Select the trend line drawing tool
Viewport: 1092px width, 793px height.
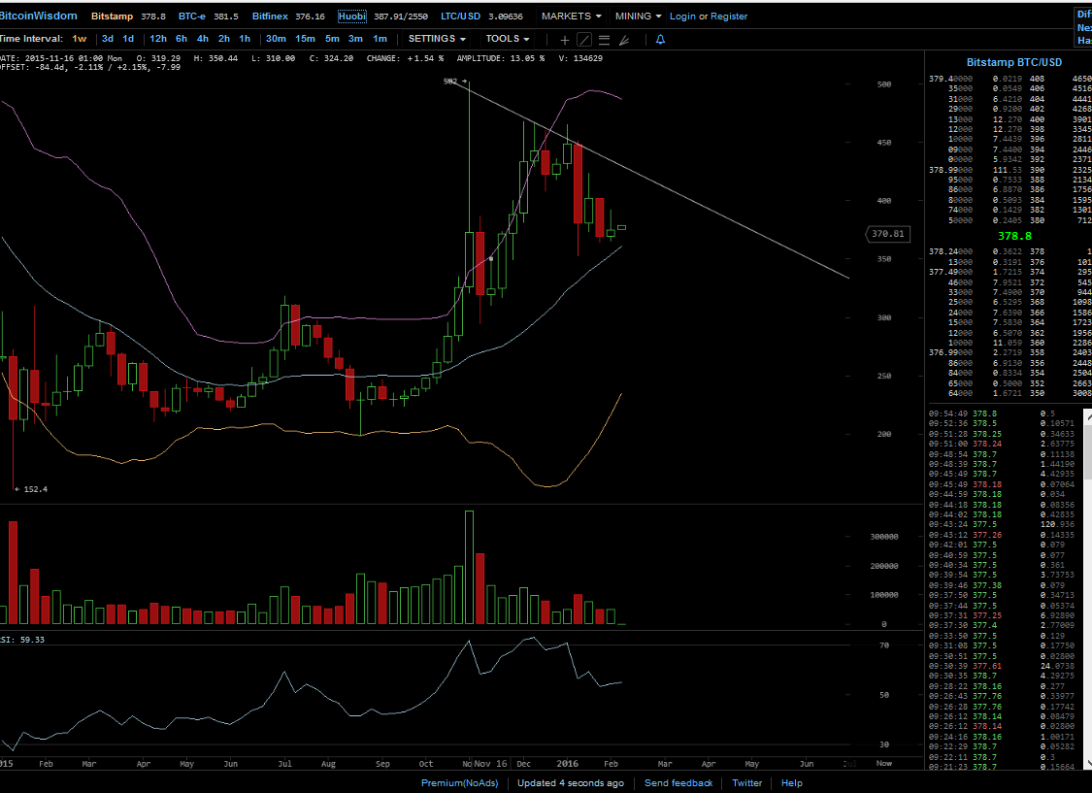coord(584,40)
